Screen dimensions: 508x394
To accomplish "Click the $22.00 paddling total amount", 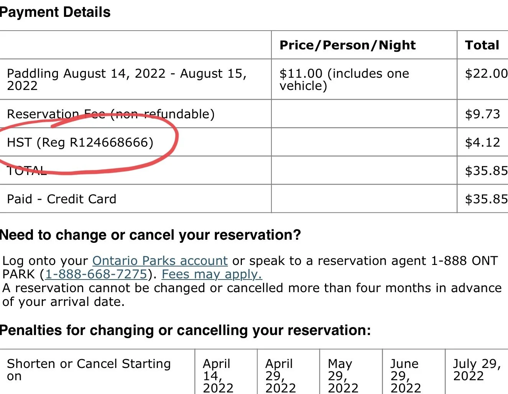I will [x=486, y=74].
